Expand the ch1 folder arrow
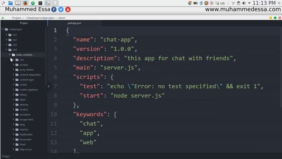Viewport: 282px width, 159px height. 6,34
